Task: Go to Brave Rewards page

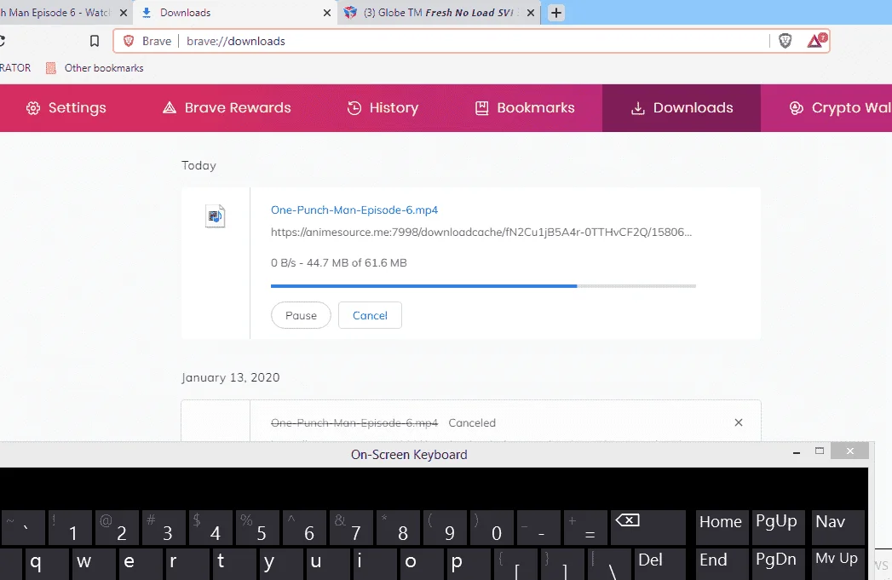Action: pos(227,108)
